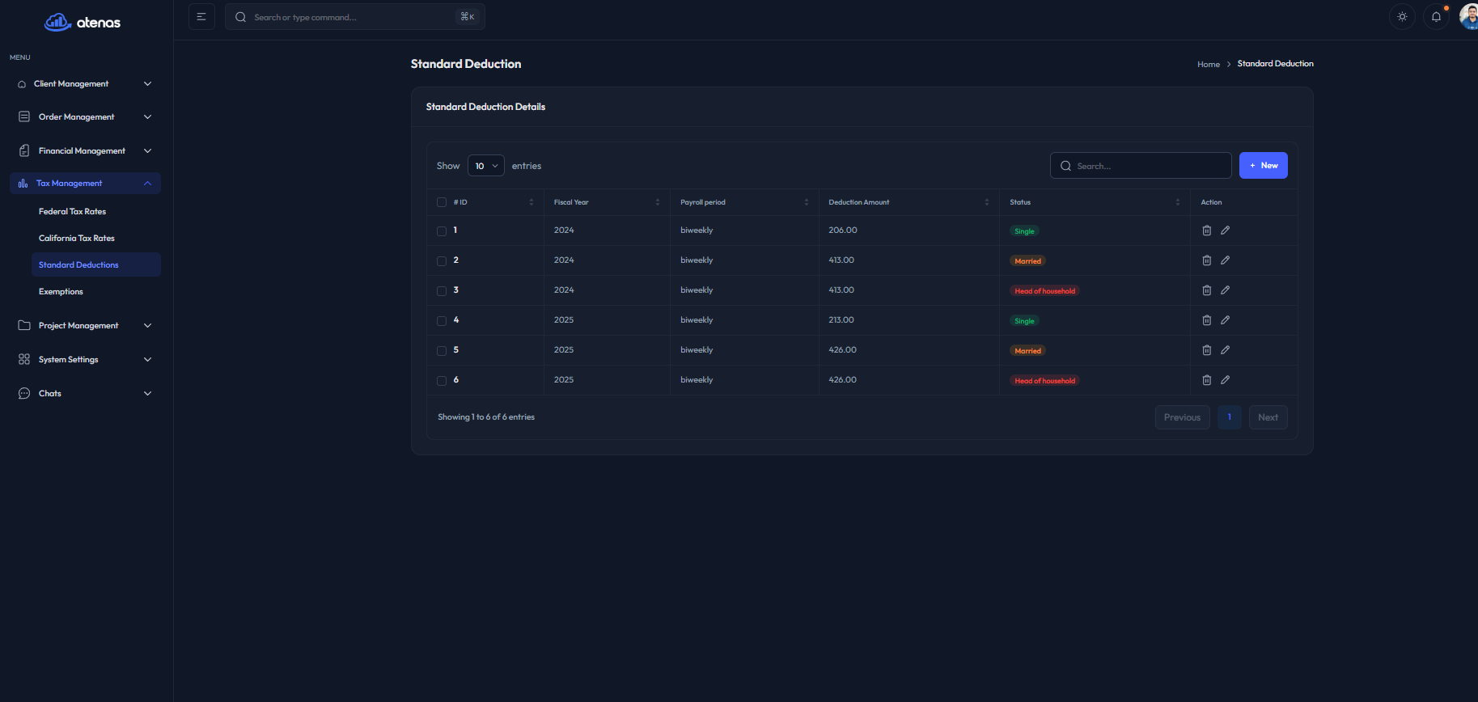Tick the checkbox for row 2
Viewport: 1478px width, 702px height.
pyautogui.click(x=442, y=261)
